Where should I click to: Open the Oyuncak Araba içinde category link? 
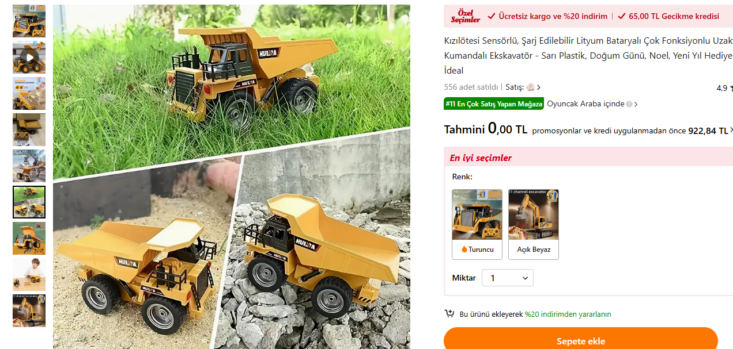click(585, 104)
